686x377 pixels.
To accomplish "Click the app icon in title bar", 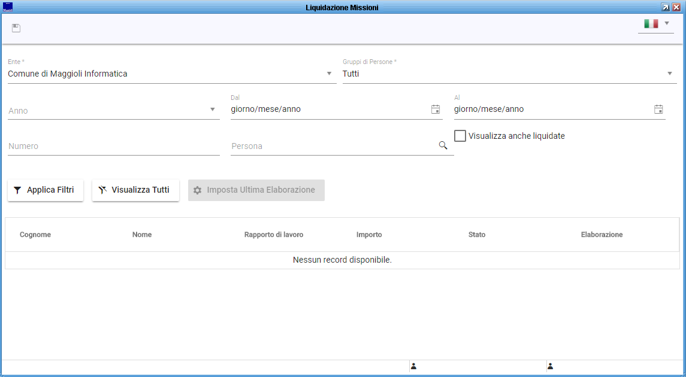I will [8, 7].
